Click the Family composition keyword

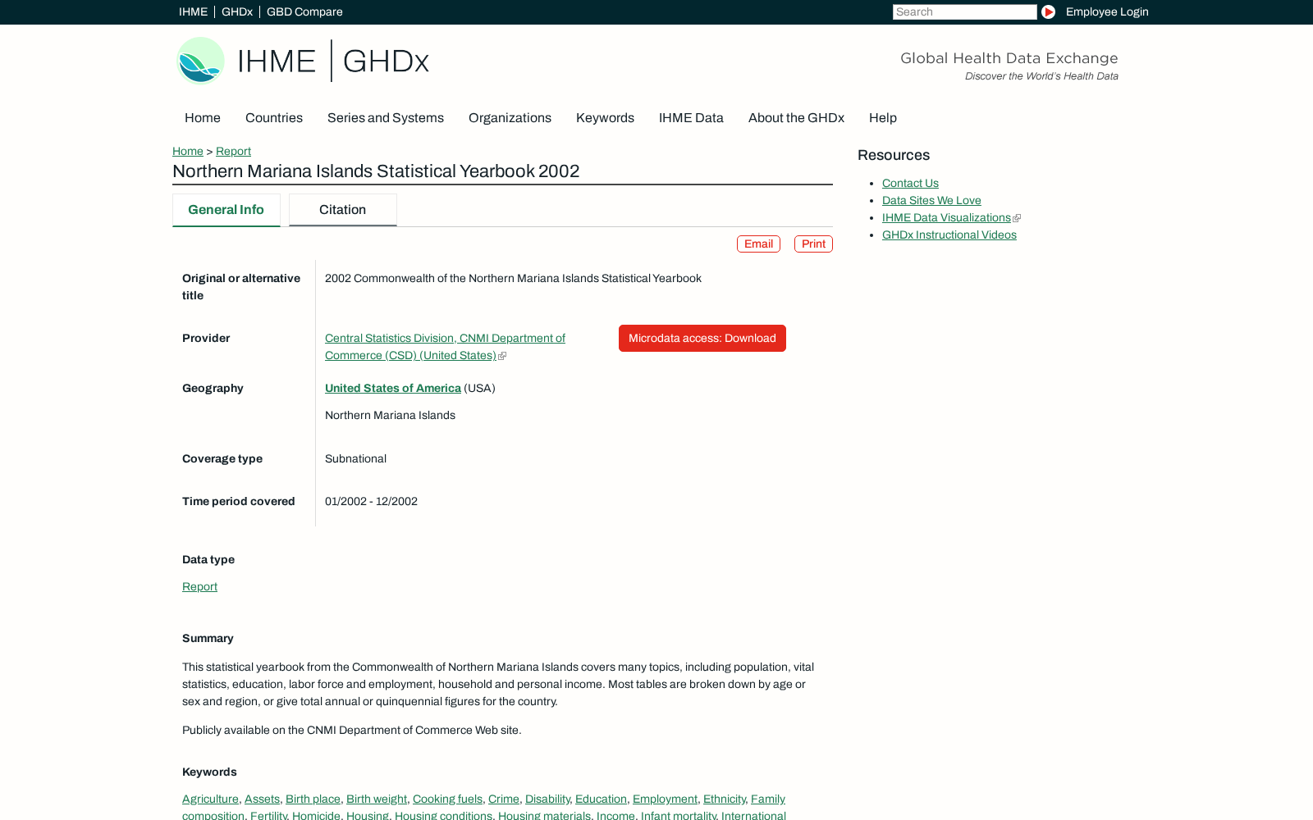768,799
